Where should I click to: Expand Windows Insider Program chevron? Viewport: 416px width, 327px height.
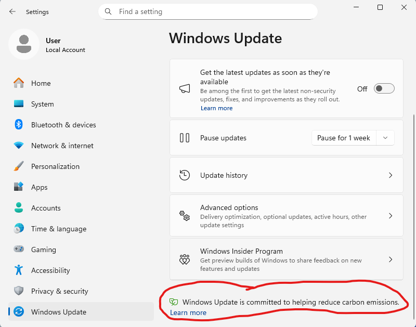tap(391, 259)
